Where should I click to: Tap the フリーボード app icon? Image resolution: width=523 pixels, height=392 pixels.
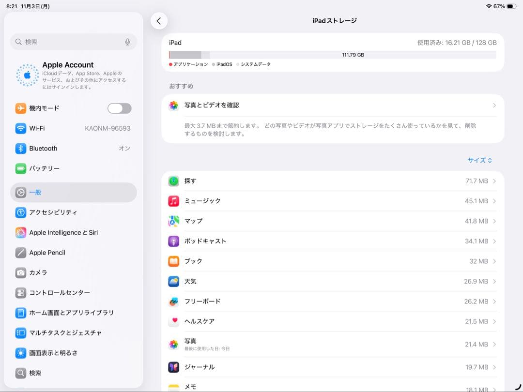tap(173, 301)
